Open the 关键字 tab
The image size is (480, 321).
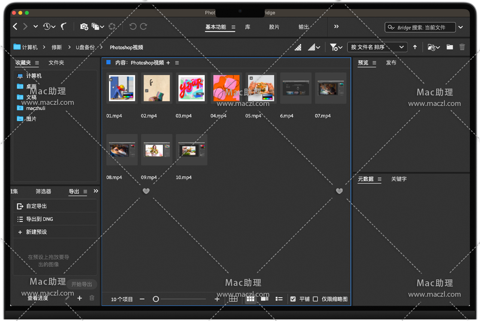point(399,179)
